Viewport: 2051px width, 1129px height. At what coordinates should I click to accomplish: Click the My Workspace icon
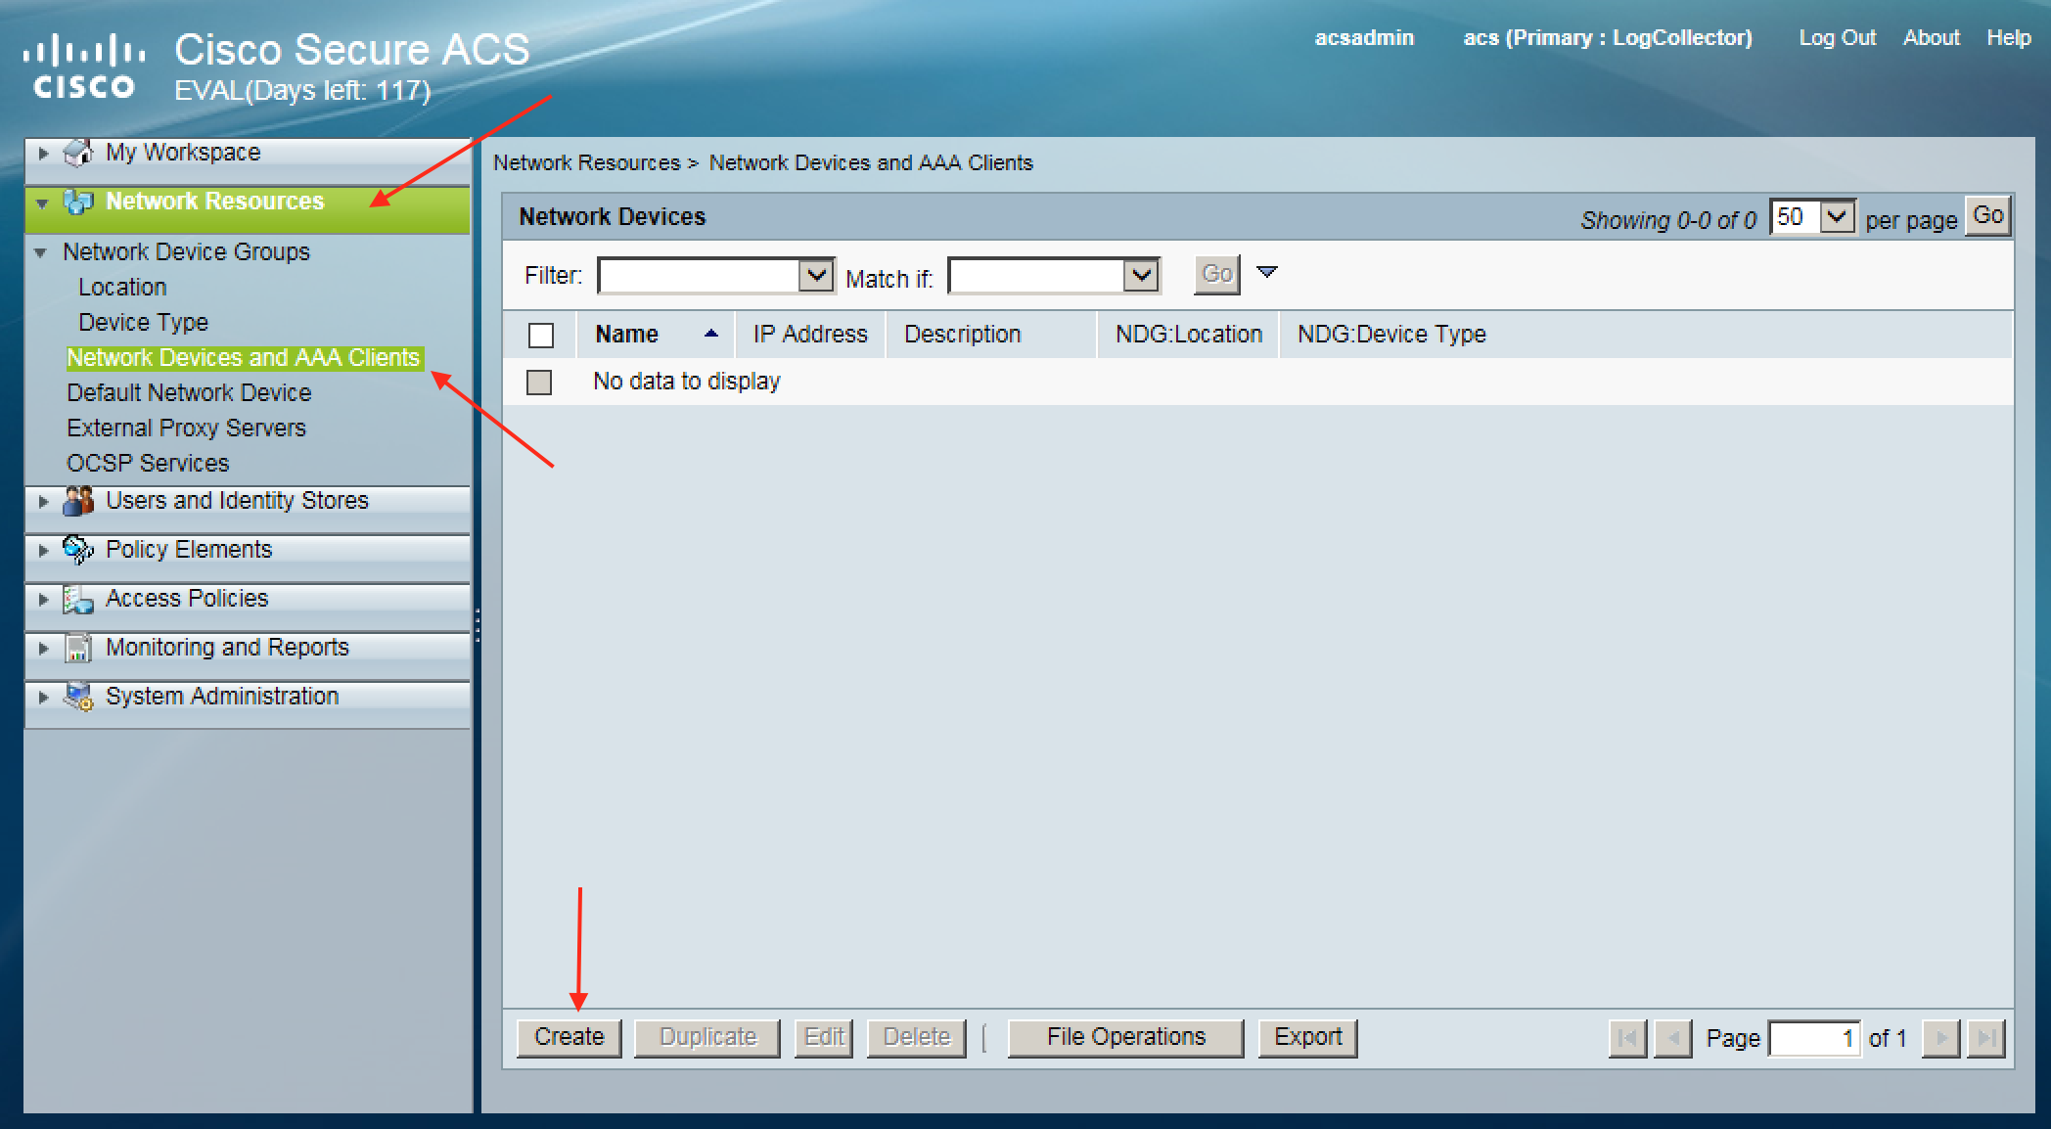(77, 153)
